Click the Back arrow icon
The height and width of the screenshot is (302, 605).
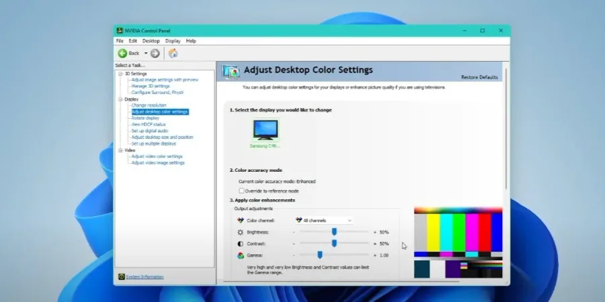tap(123, 53)
